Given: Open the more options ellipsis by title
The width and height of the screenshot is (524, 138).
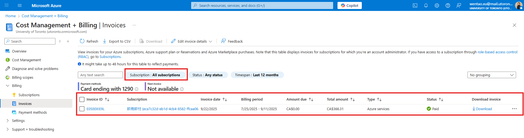Looking at the screenshot, I should click(134, 25).
